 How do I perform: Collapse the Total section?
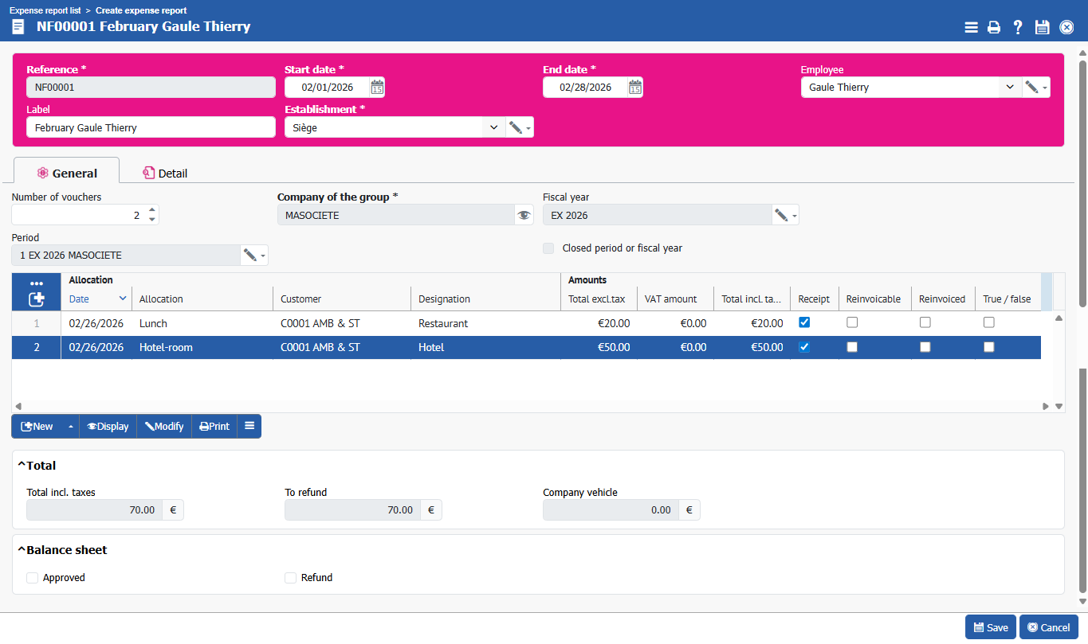coord(22,465)
